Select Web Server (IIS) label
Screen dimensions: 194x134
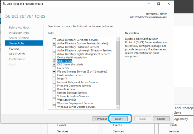pyautogui.click(x=66, y=100)
